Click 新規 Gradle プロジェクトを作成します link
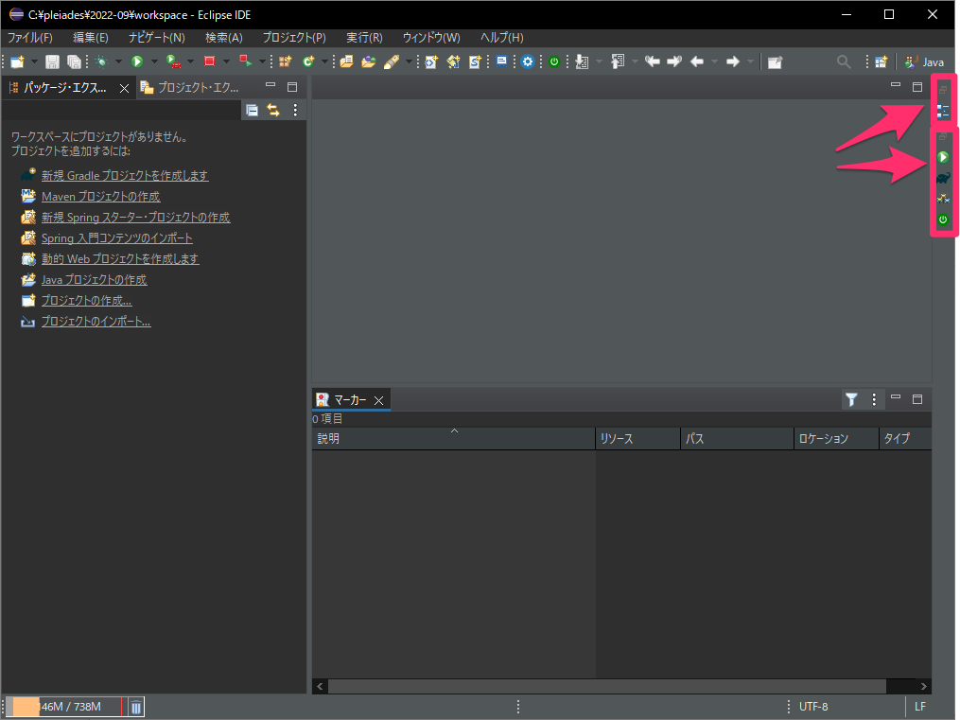The image size is (960, 720). click(x=125, y=176)
